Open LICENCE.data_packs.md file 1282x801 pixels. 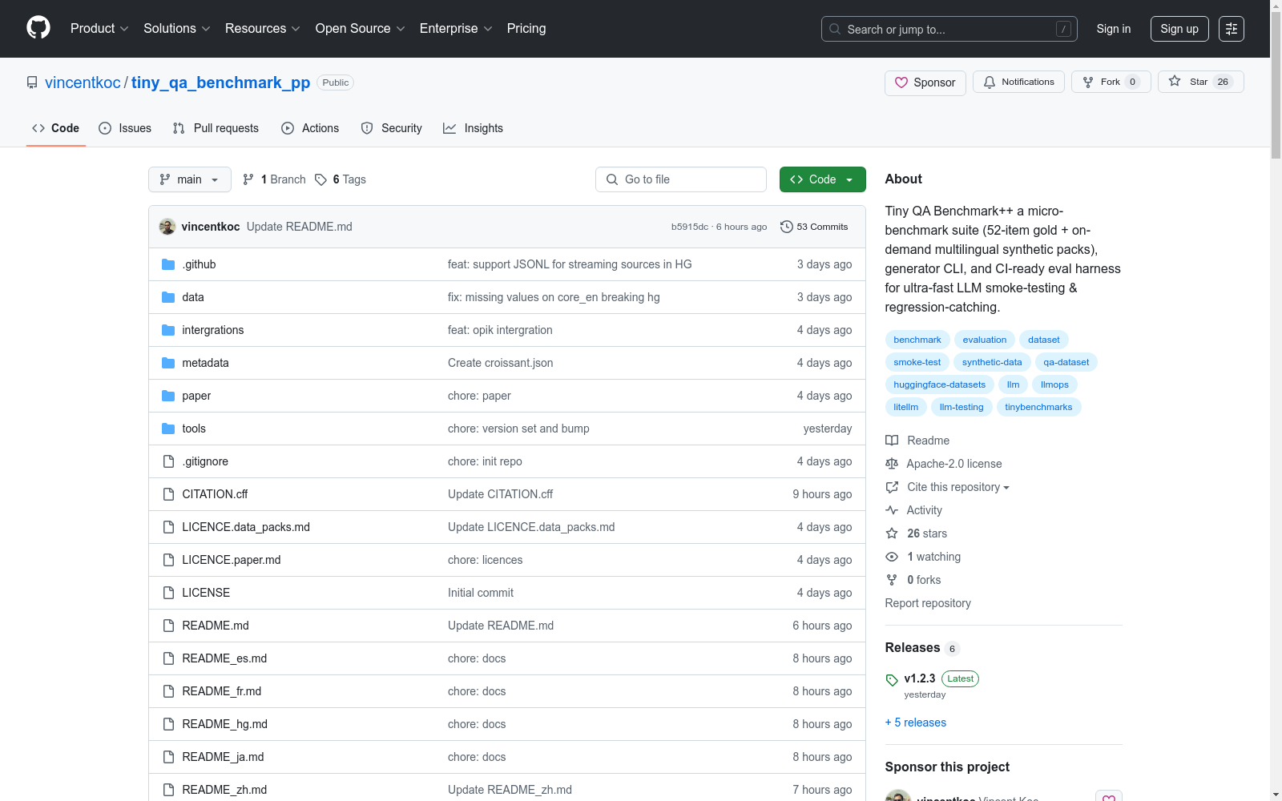coord(246,527)
